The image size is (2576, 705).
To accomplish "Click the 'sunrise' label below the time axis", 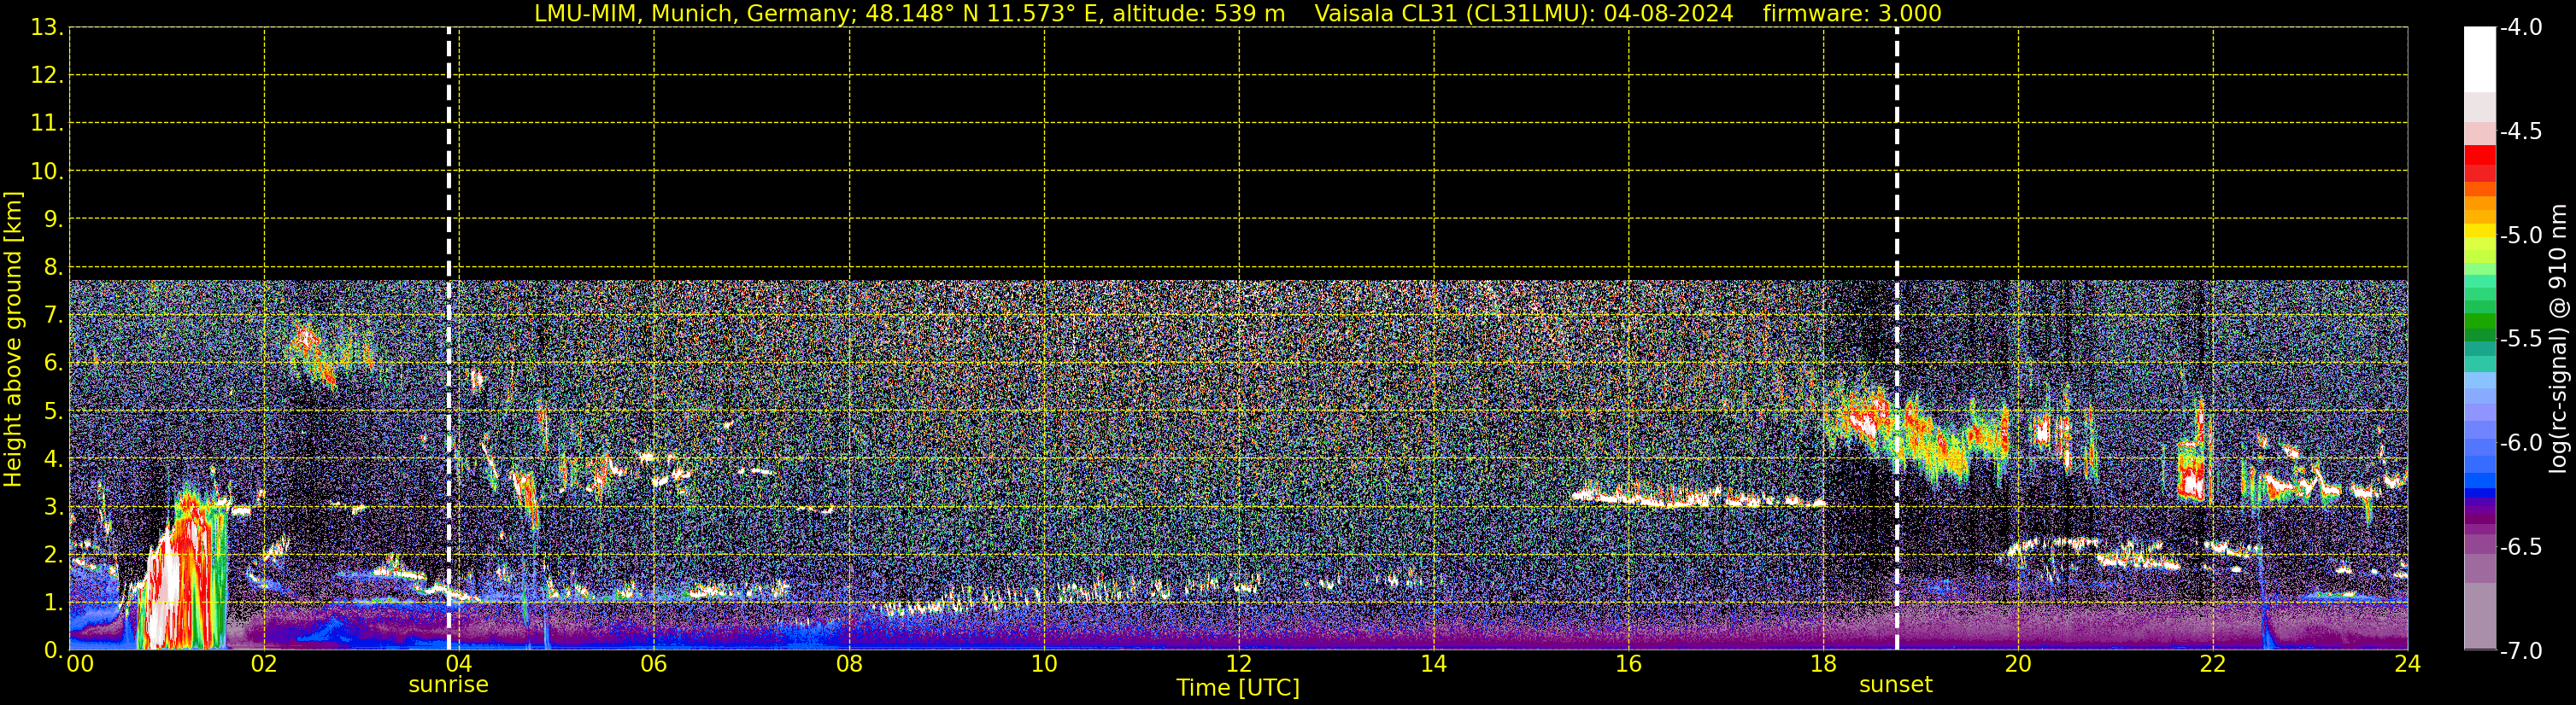I will [x=448, y=685].
